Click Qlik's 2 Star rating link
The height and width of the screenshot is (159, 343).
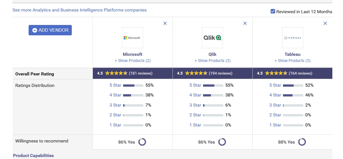point(195,115)
